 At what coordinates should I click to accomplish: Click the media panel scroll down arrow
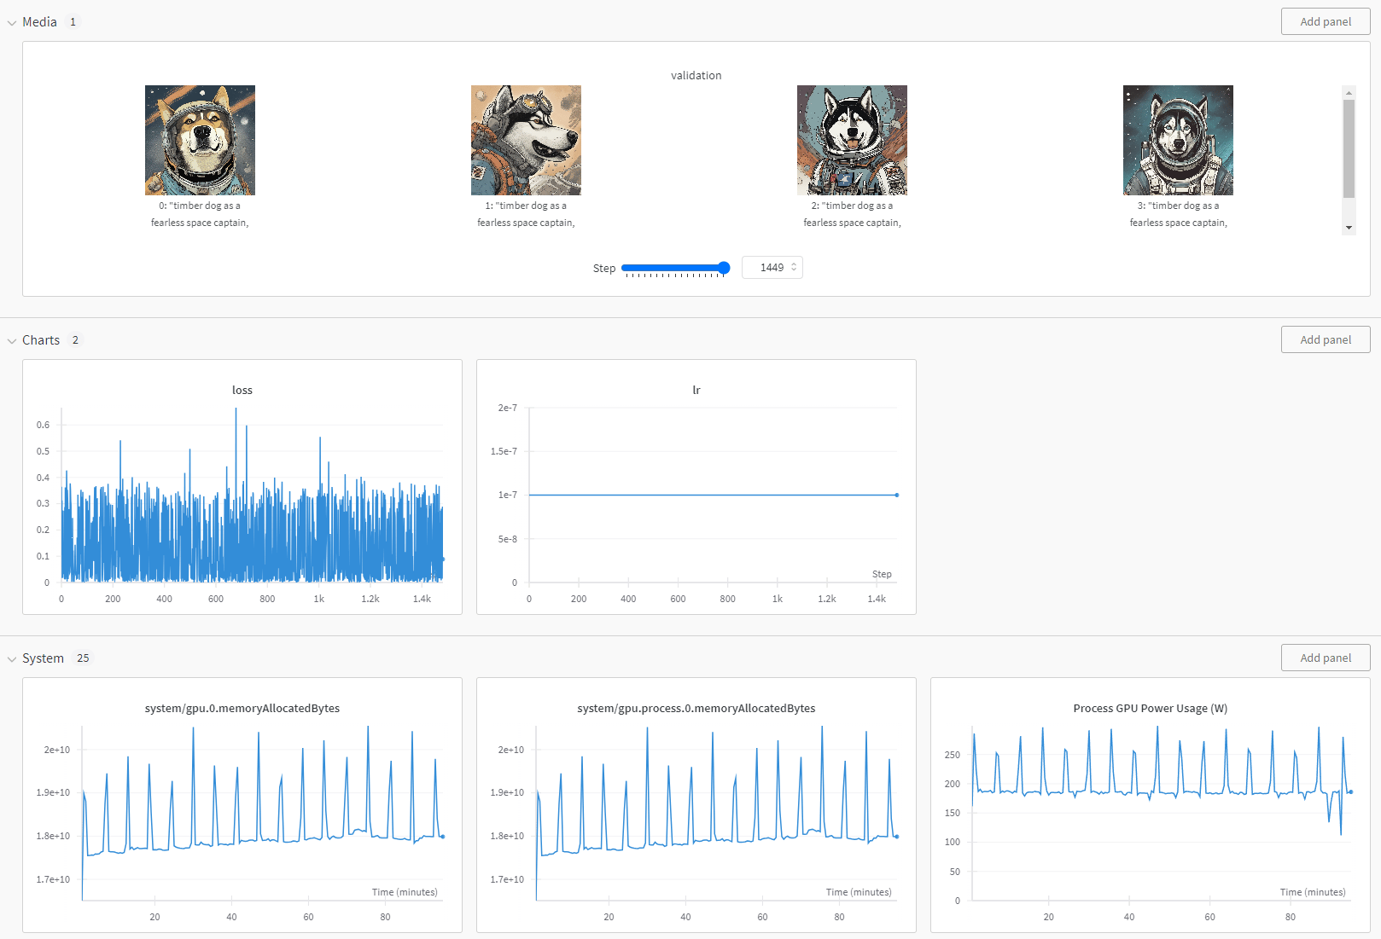pyautogui.click(x=1349, y=228)
